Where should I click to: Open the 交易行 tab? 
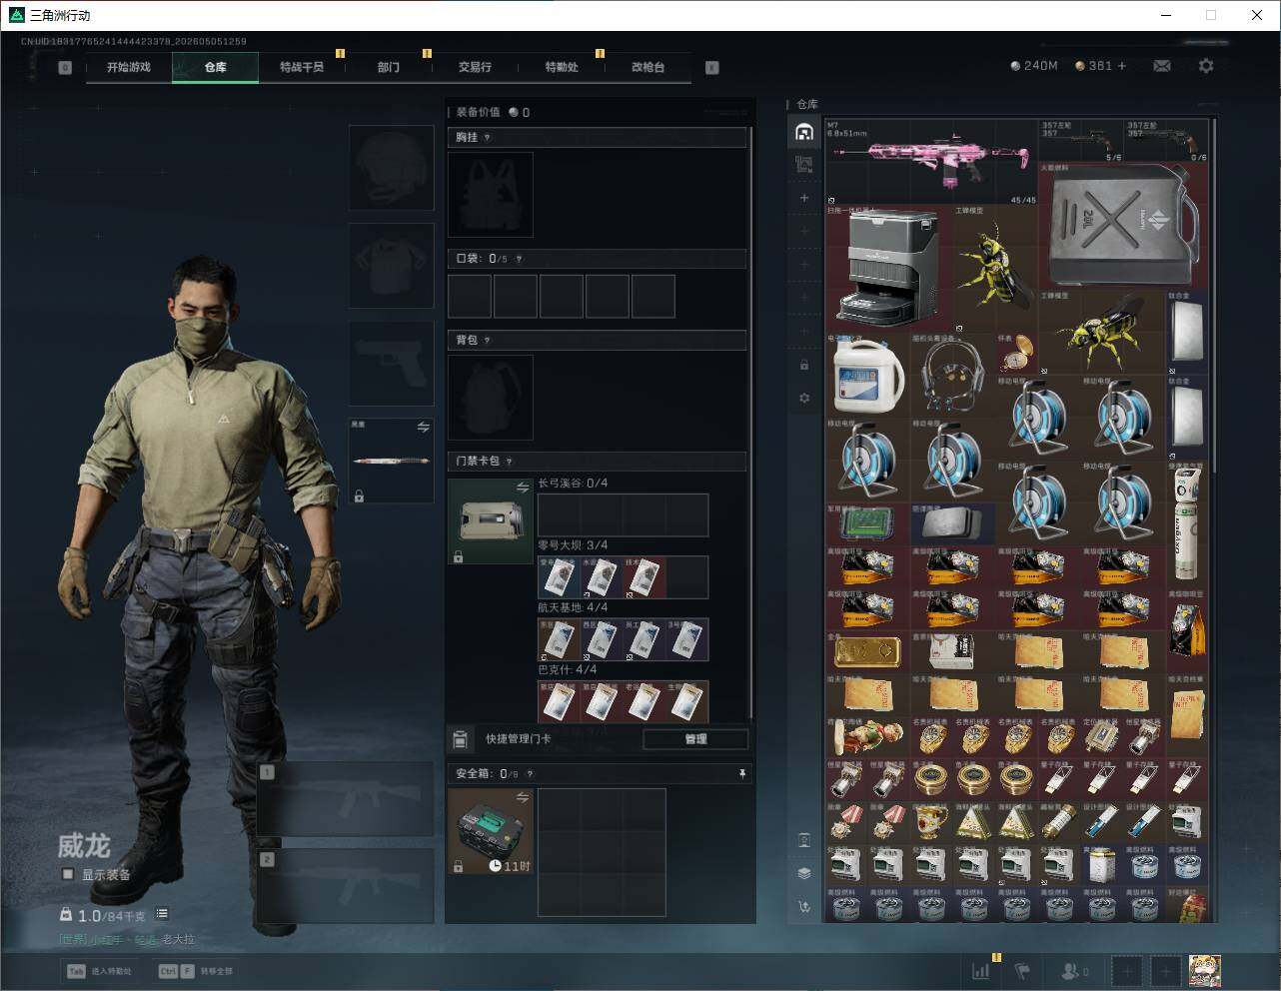[475, 67]
